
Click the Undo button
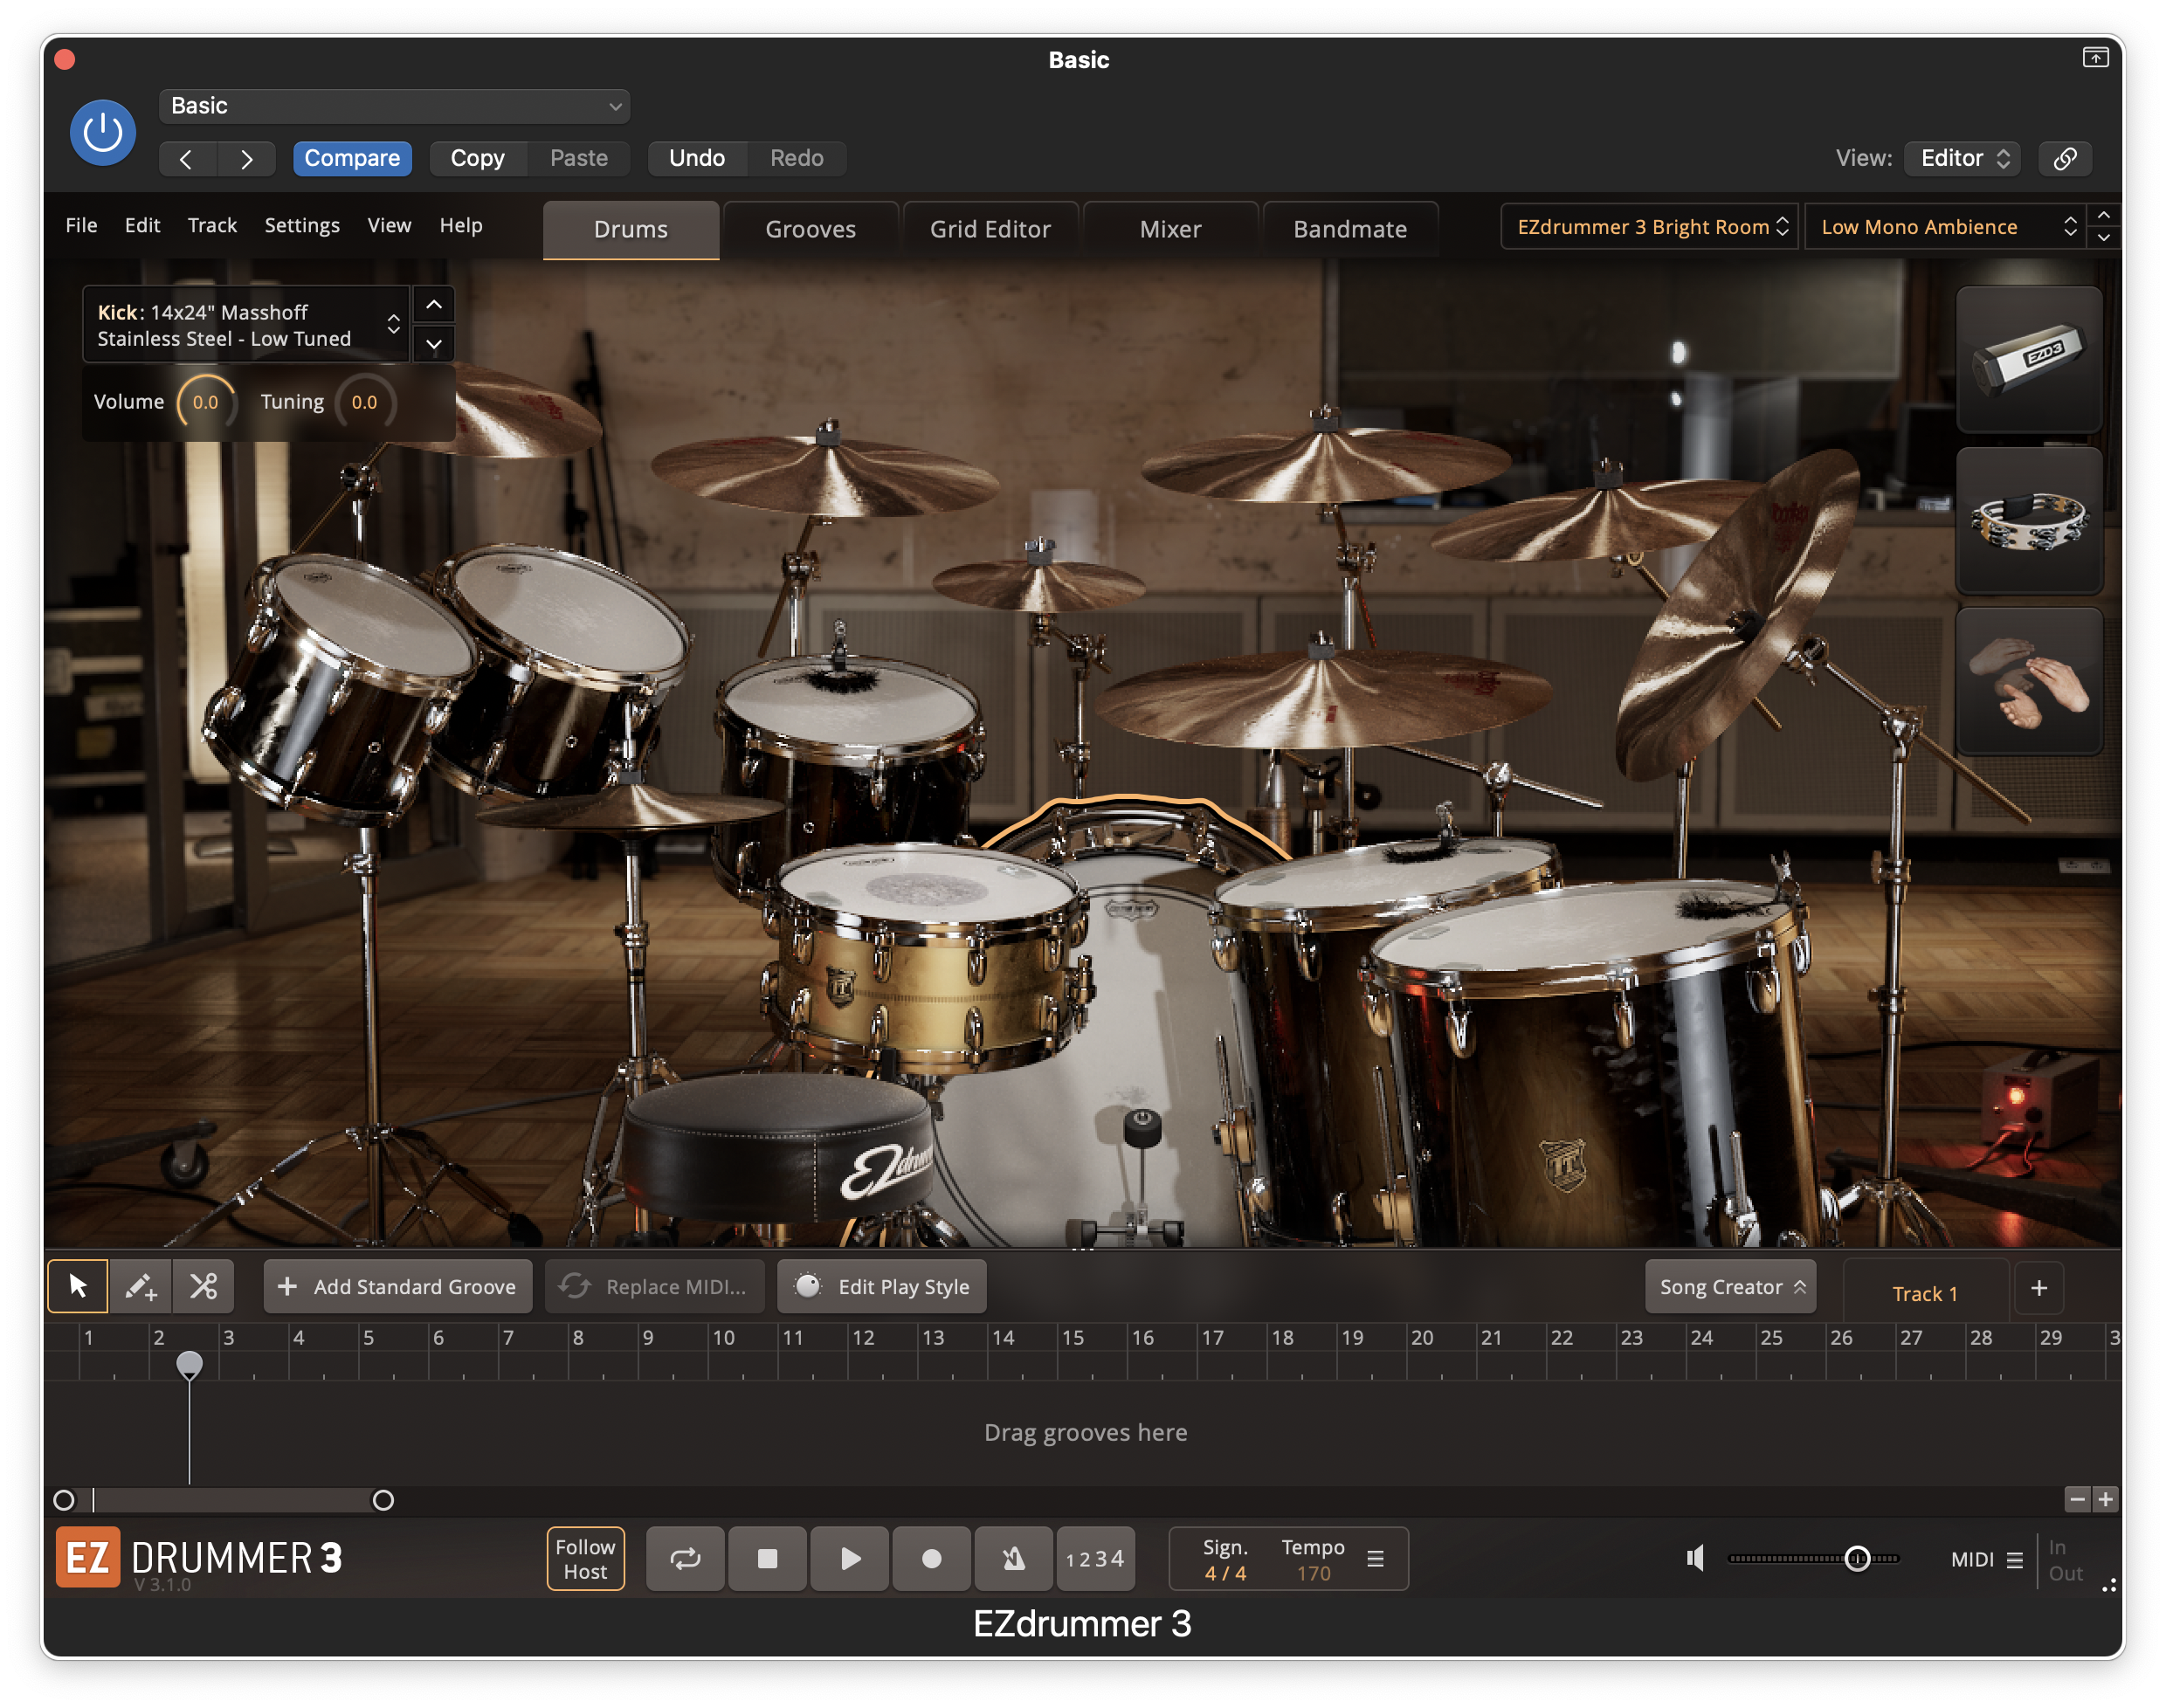[697, 158]
